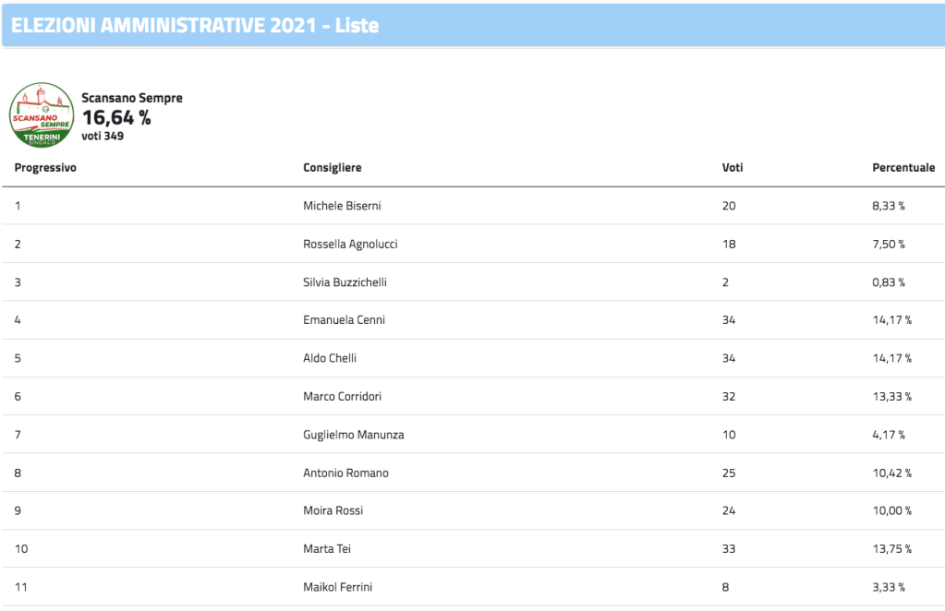This screenshot has width=945, height=611.
Task: Select candidate Marta Tei
Action: pos(326,549)
